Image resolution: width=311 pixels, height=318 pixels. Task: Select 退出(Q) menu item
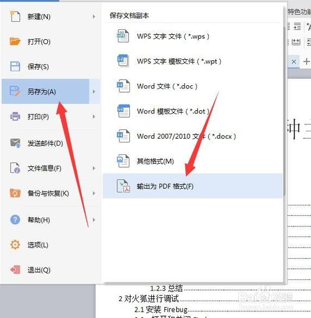pyautogui.click(x=51, y=269)
